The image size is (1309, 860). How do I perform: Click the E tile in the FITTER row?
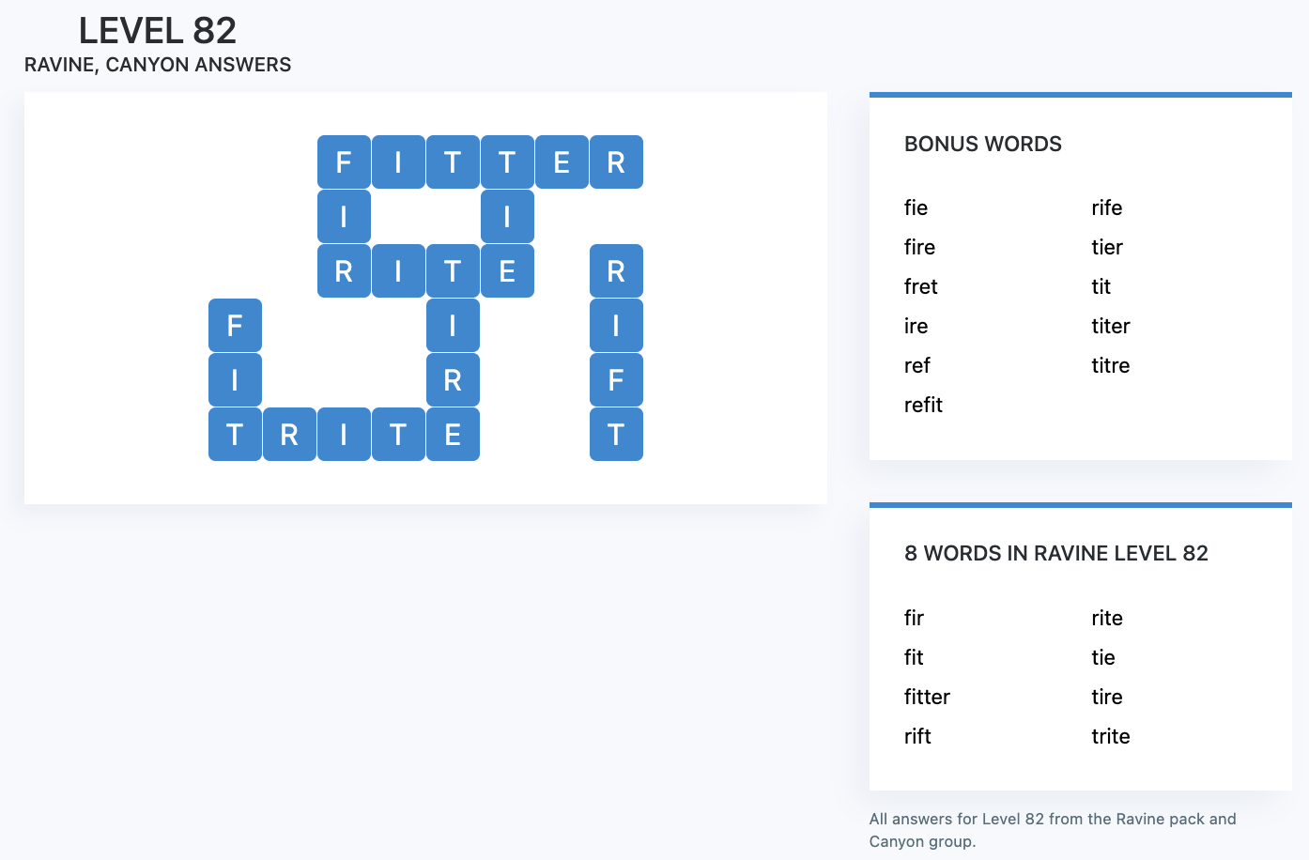[562, 162]
